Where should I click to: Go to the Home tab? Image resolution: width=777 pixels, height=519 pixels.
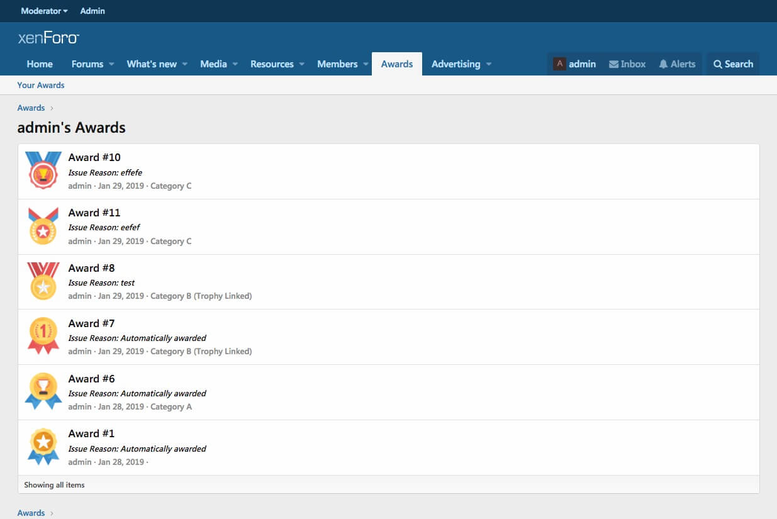[40, 64]
